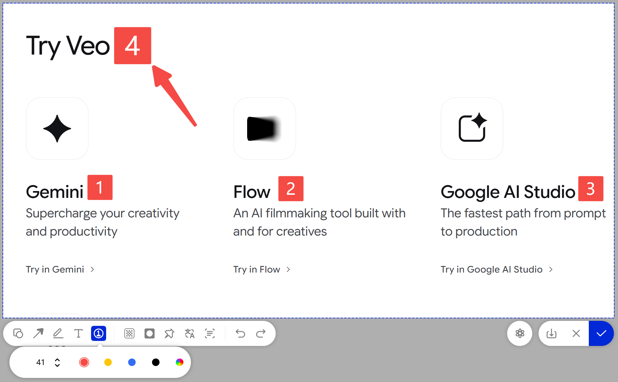Select the shapes drawing tool
Viewport: 618px width, 382px height.
(x=18, y=333)
